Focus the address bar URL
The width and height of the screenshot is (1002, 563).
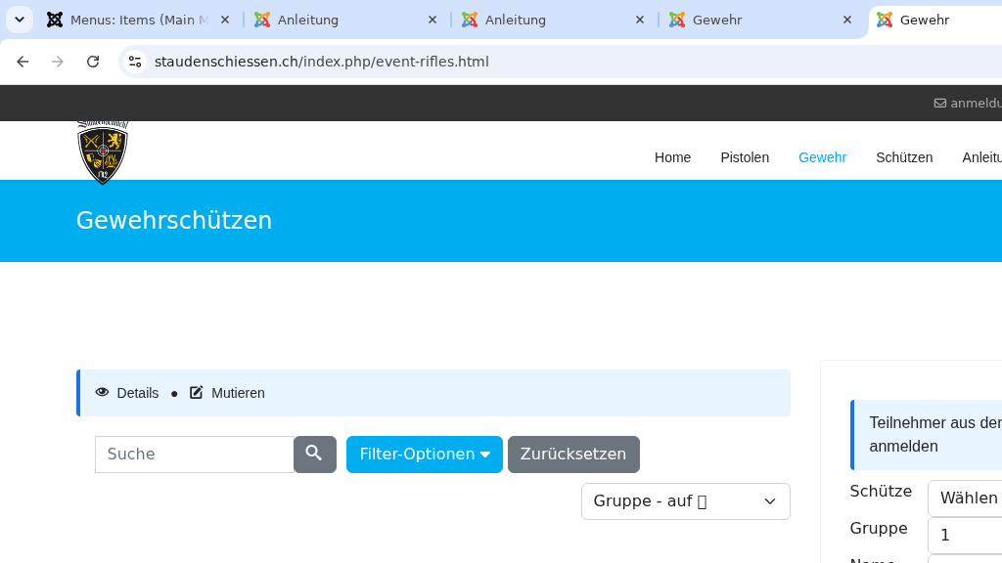pyautogui.click(x=321, y=62)
